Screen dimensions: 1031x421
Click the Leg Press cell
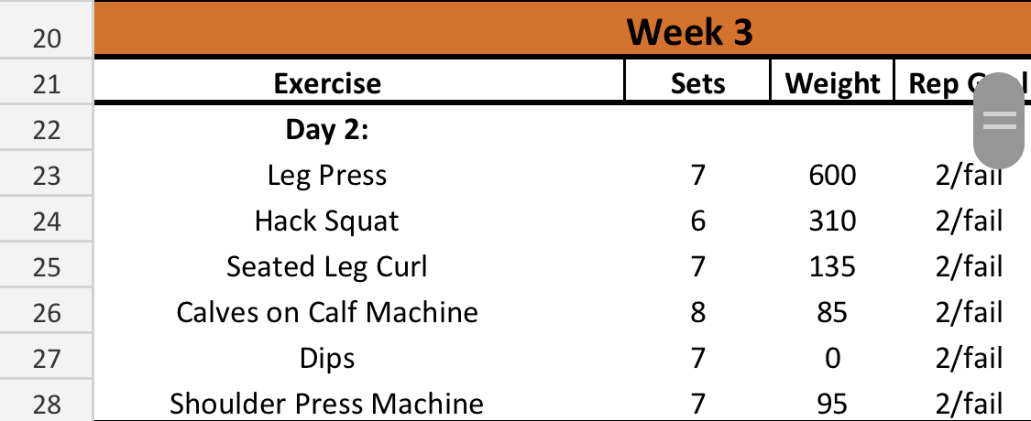coord(327,175)
